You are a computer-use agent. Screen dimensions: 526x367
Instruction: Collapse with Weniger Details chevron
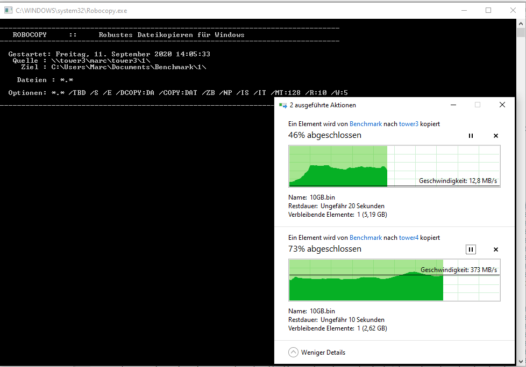point(293,353)
